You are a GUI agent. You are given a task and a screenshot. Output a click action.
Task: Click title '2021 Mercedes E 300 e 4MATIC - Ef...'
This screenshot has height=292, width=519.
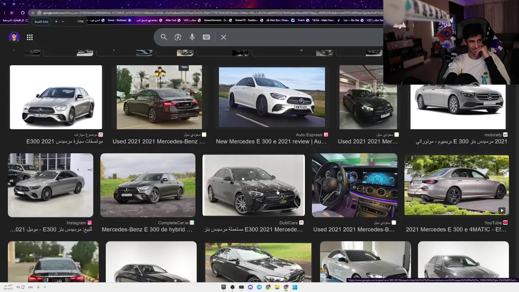click(x=456, y=230)
